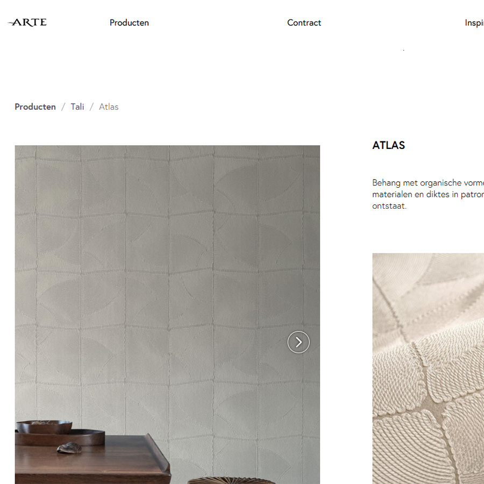Click the dark wooden bowl on the tray

point(44,427)
